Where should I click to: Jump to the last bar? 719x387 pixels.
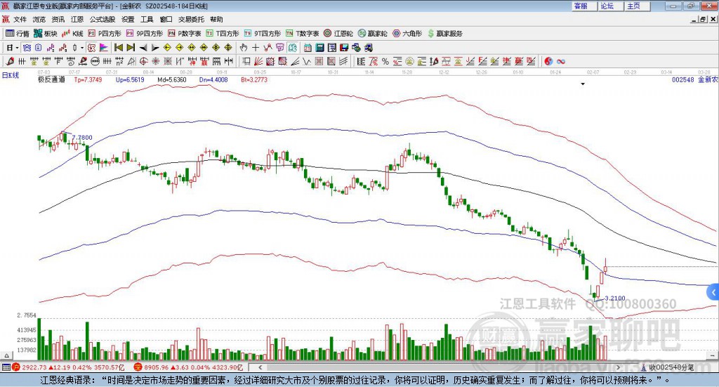click(x=131, y=48)
